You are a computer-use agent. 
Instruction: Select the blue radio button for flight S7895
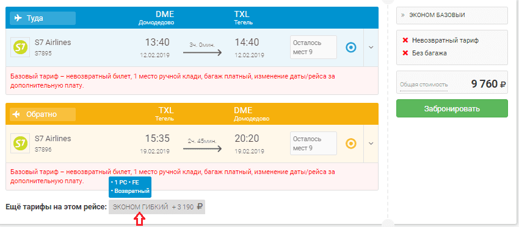pos(351,47)
